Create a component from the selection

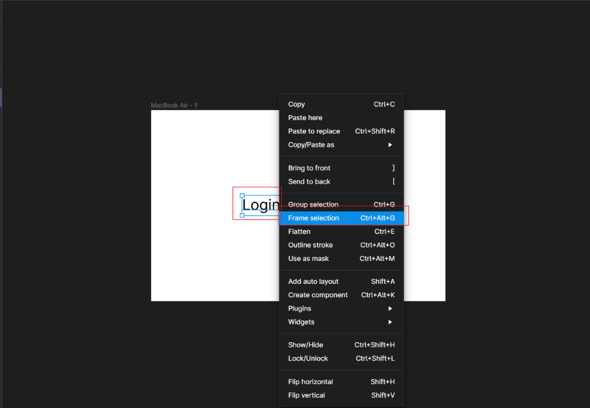pos(318,294)
